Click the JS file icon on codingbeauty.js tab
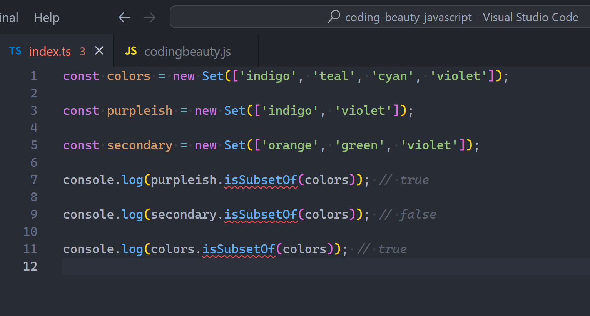Image resolution: width=590 pixels, height=316 pixels. (x=131, y=51)
